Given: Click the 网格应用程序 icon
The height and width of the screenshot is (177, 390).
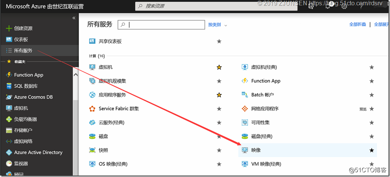Looking at the screenshot, I should click(x=245, y=109).
